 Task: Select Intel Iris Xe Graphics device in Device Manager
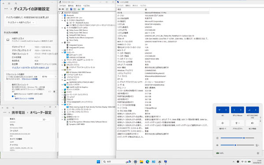[x=78, y=87]
